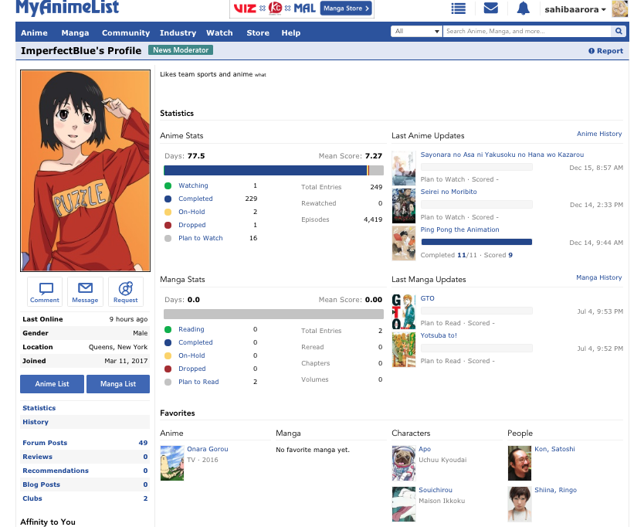Focus the Search Anime, Manga field

click(527, 31)
